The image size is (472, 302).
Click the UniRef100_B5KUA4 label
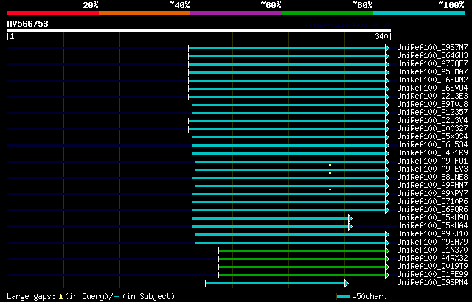tap(432, 226)
